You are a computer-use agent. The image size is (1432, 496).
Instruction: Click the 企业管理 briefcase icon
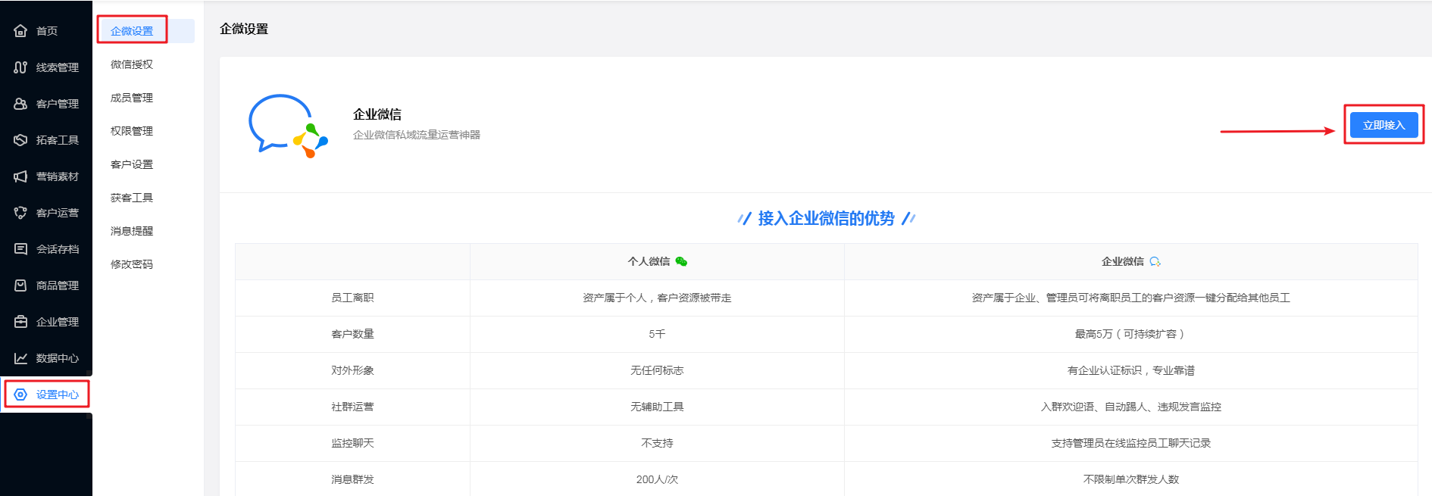click(20, 322)
